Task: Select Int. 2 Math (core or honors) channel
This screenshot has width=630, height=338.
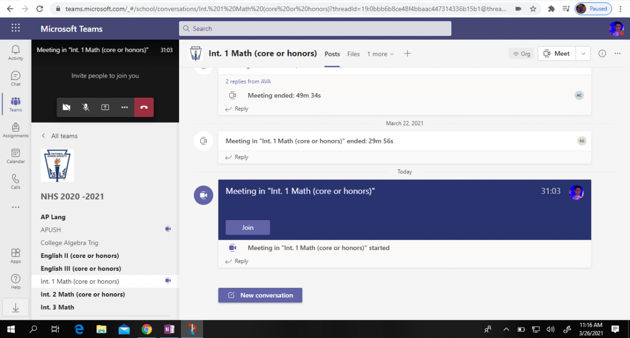Action: (83, 294)
